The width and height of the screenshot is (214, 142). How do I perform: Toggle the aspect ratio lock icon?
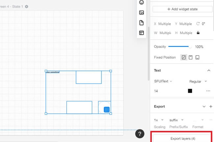pyautogui.click(x=198, y=32)
